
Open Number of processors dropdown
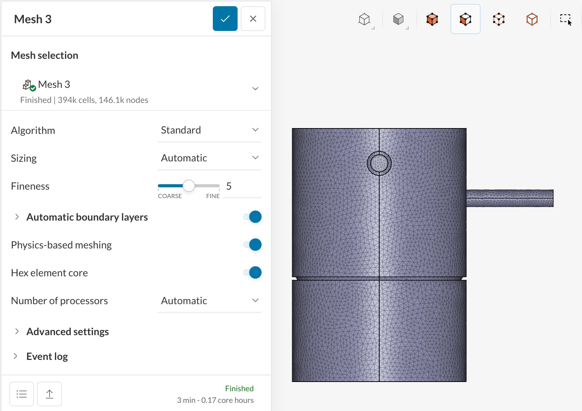point(209,301)
